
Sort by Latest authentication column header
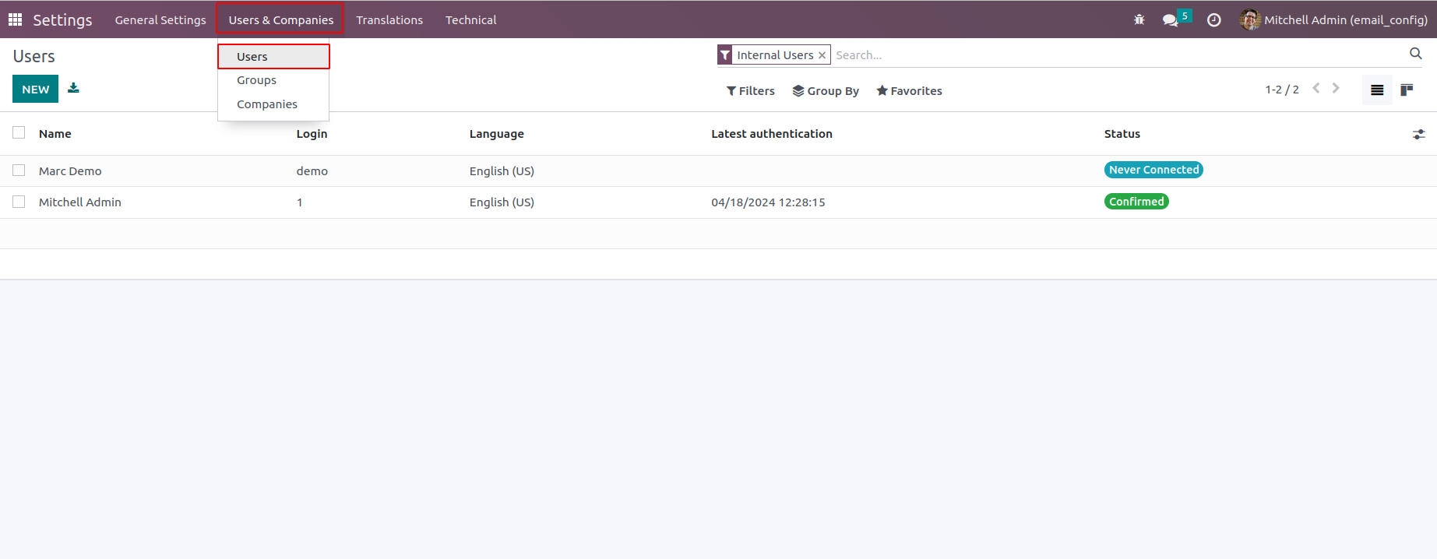pos(772,134)
